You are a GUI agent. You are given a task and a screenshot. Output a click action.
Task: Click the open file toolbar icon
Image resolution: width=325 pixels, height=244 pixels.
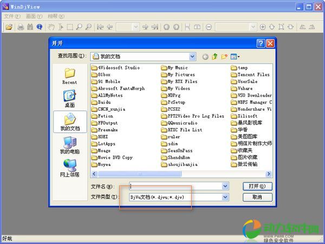tap(9, 27)
